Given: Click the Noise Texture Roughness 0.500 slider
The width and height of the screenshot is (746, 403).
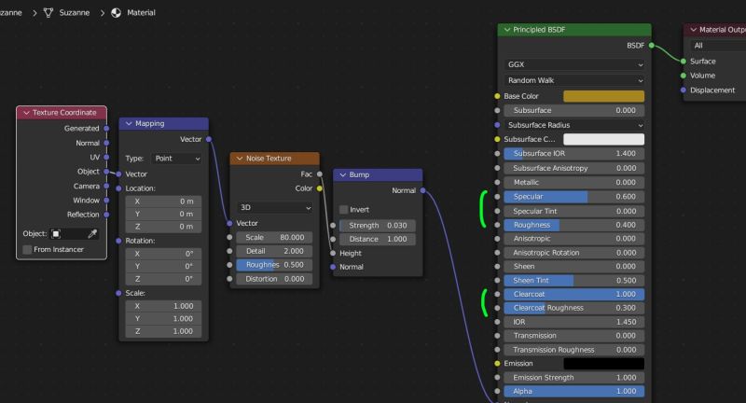Looking at the screenshot, I should coord(274,265).
